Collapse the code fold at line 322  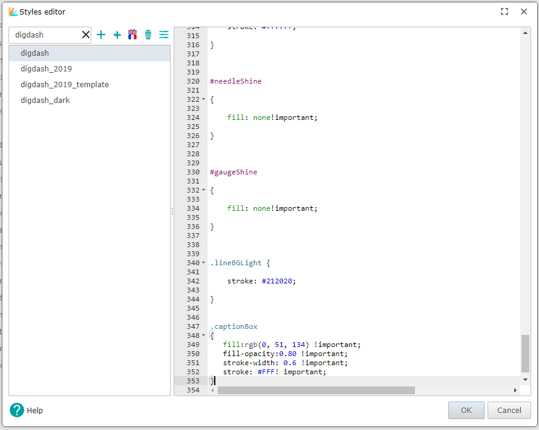tap(203, 99)
